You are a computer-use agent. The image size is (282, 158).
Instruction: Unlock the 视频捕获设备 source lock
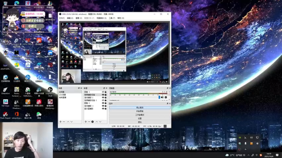[105, 95]
